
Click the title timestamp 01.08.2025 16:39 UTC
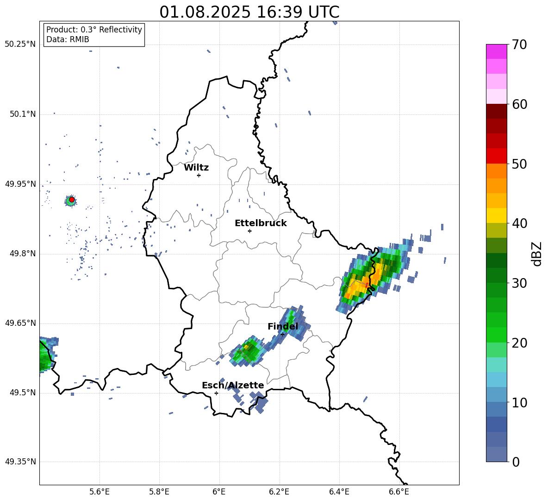coord(249,12)
